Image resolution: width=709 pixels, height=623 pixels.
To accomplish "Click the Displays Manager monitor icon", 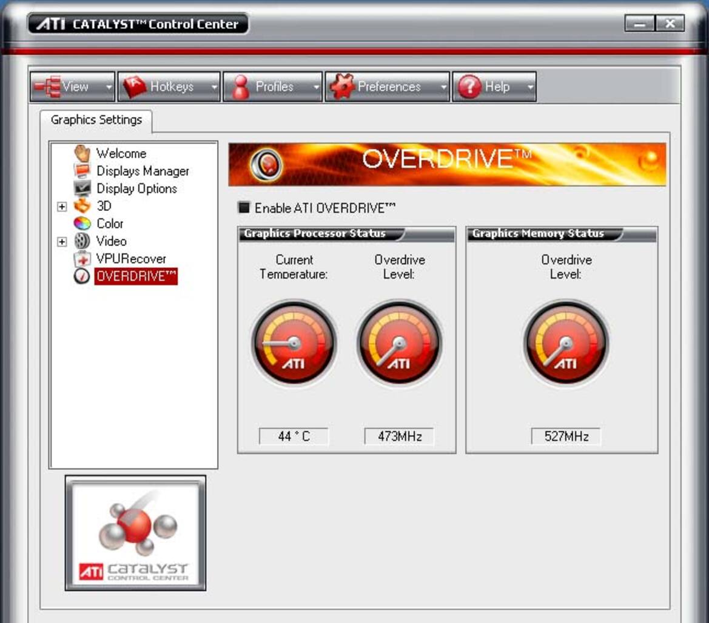I will point(82,171).
